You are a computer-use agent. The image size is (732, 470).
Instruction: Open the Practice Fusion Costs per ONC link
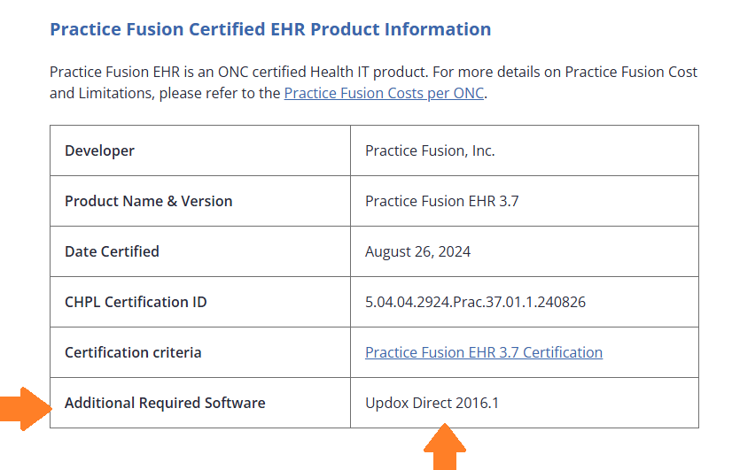tap(384, 93)
